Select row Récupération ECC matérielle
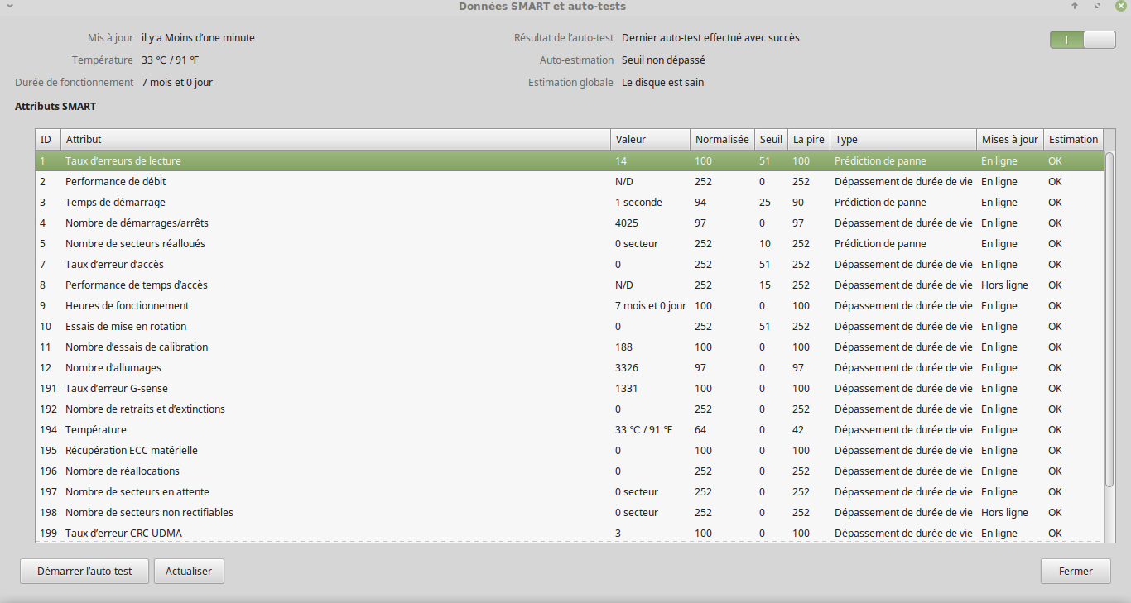This screenshot has width=1131, height=603. 569,450
